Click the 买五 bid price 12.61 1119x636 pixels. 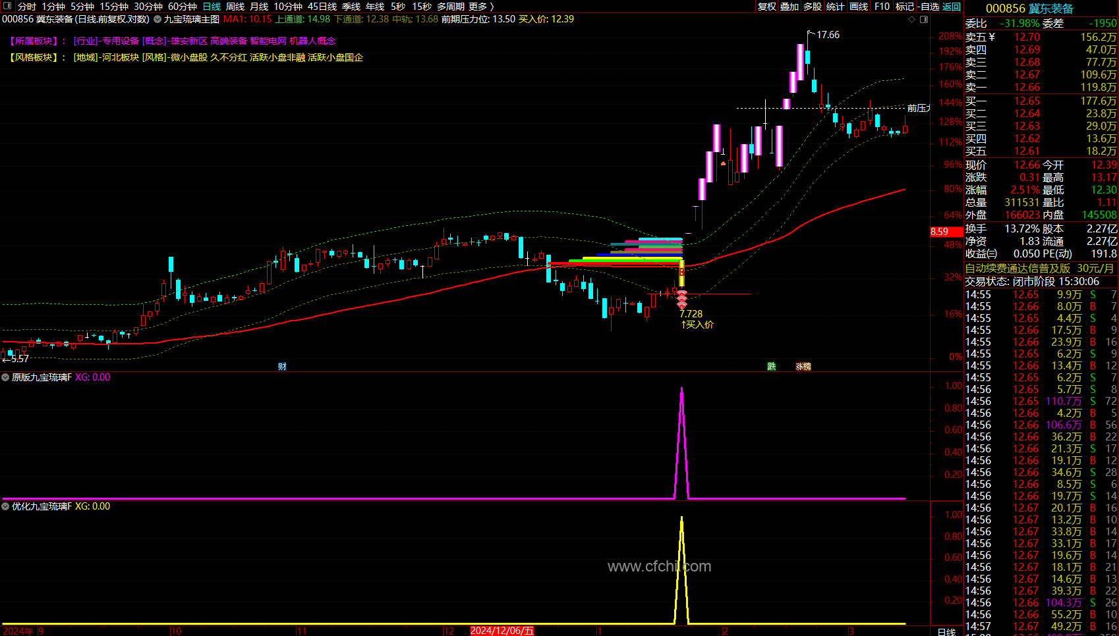click(x=1027, y=151)
